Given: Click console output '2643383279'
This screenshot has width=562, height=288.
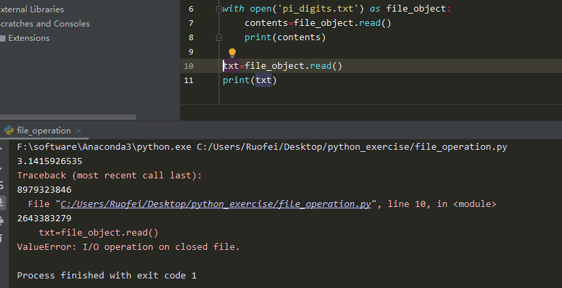Looking at the screenshot, I should pos(44,219).
